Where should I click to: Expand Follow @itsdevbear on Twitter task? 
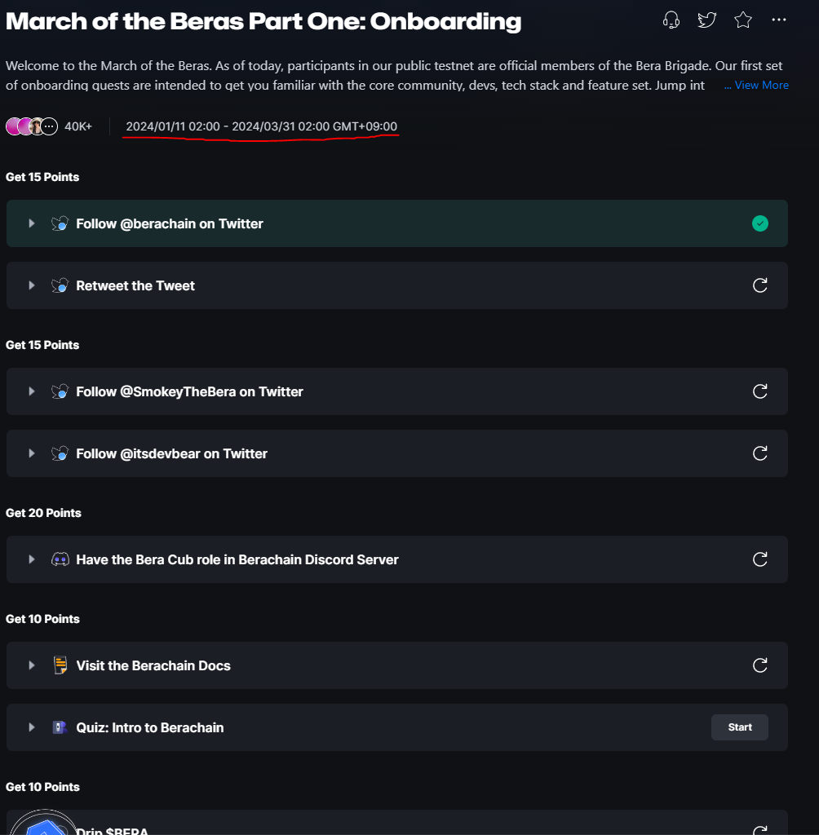(x=32, y=453)
